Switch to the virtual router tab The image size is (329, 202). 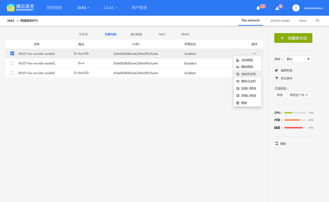[280, 21]
